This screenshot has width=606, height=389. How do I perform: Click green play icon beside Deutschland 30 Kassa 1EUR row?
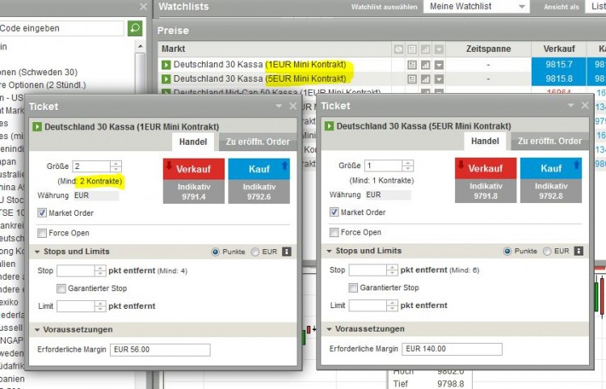pos(166,65)
